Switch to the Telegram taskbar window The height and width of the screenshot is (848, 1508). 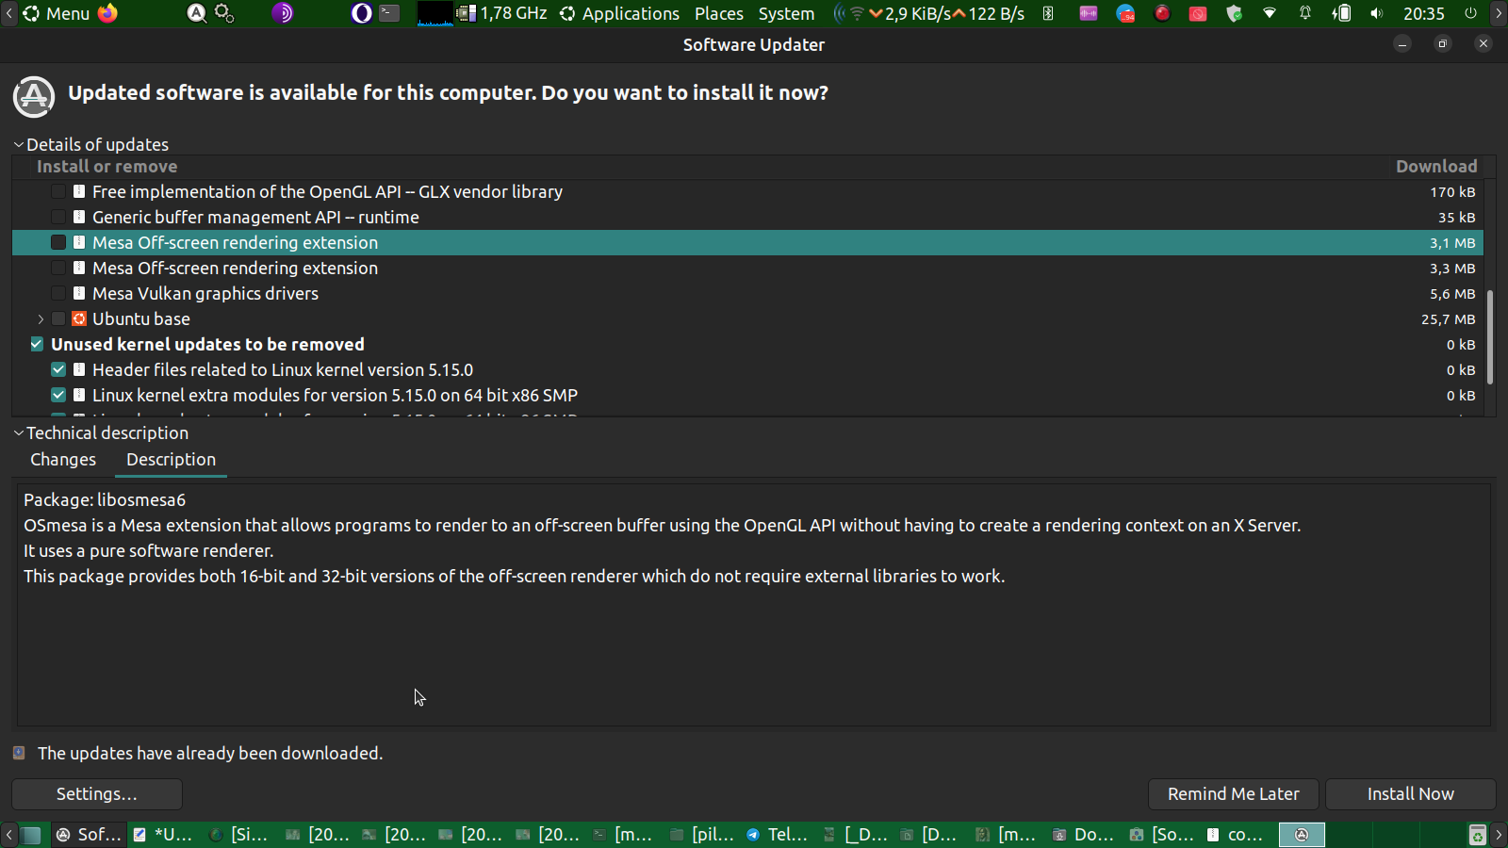[x=779, y=835]
